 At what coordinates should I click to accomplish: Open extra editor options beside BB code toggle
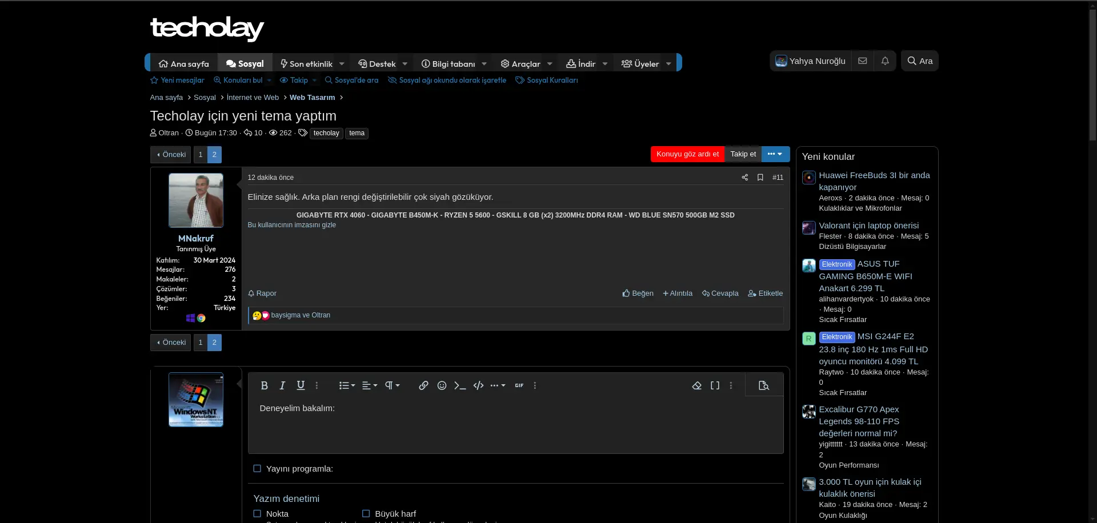tap(731, 385)
